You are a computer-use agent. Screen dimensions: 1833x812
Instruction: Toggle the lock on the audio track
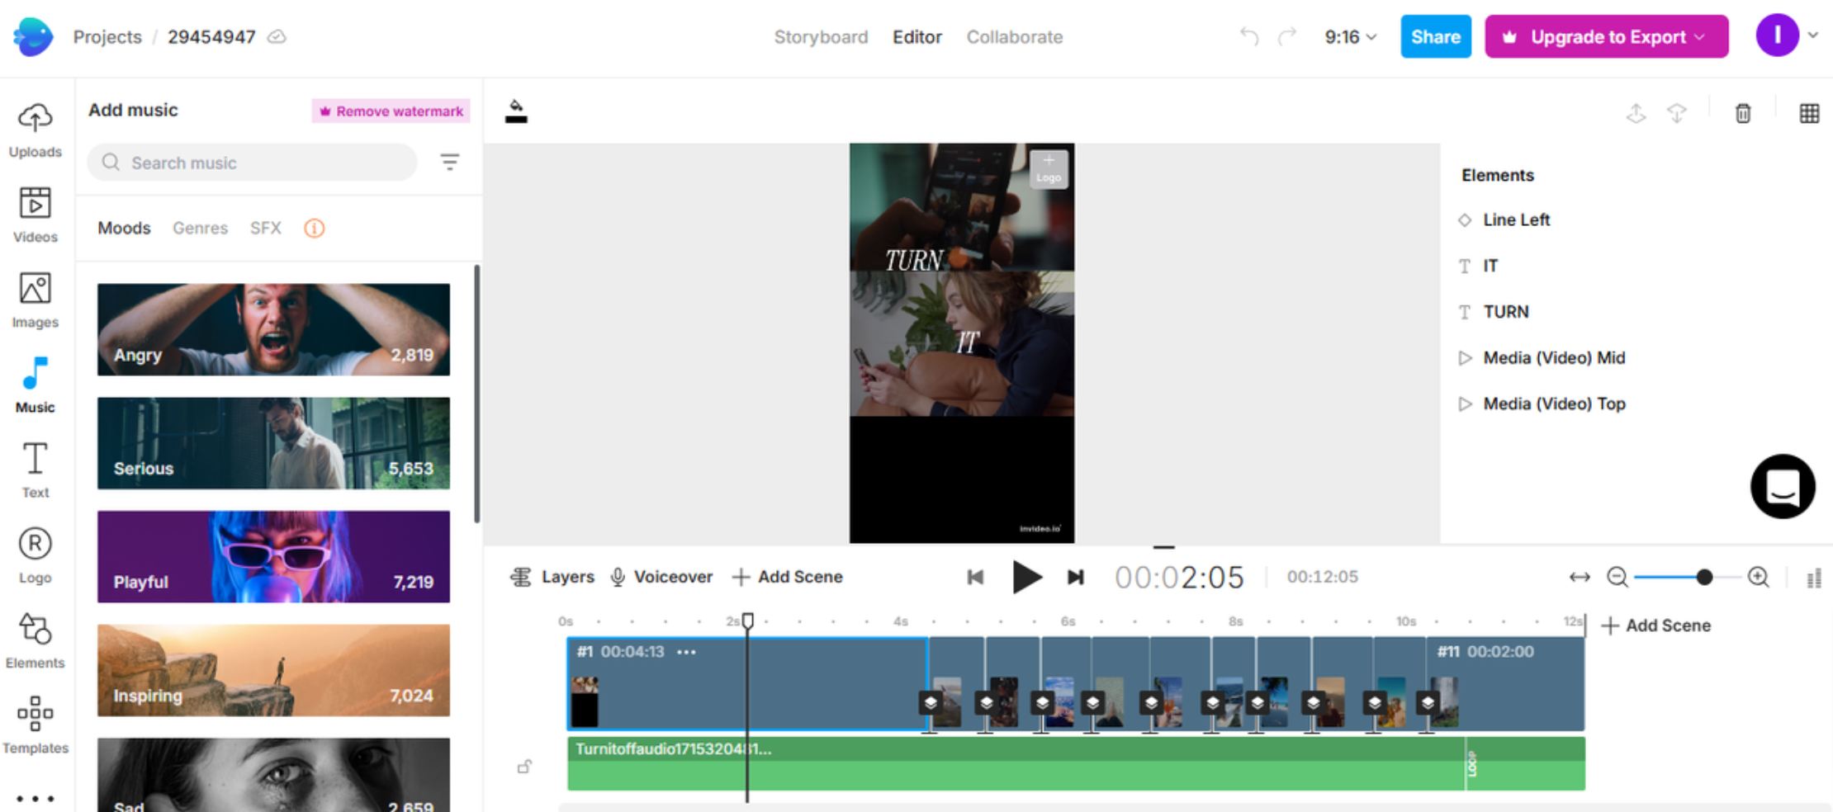(x=524, y=766)
